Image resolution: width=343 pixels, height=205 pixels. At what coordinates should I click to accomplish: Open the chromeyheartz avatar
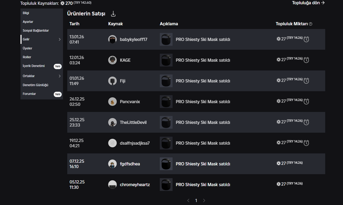point(112,185)
